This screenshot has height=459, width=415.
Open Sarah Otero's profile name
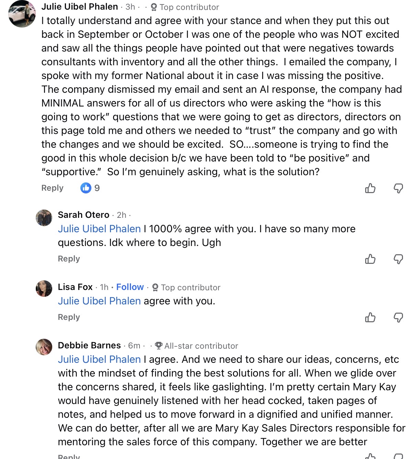click(x=83, y=215)
